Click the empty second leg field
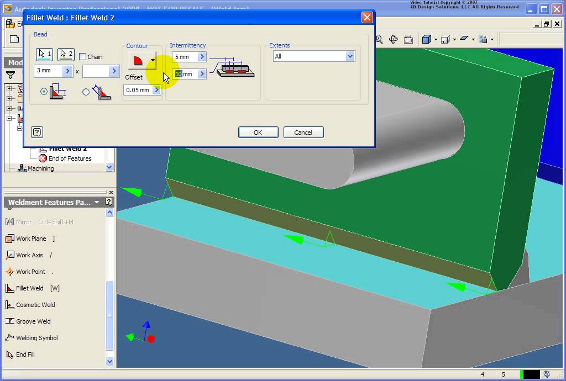The height and width of the screenshot is (381, 566). [96, 71]
